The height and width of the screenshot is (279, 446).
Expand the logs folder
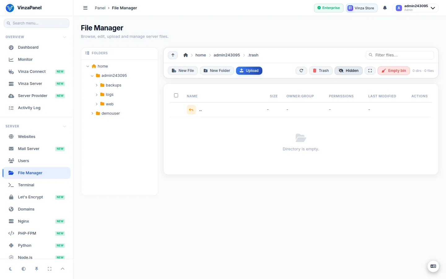[96, 95]
